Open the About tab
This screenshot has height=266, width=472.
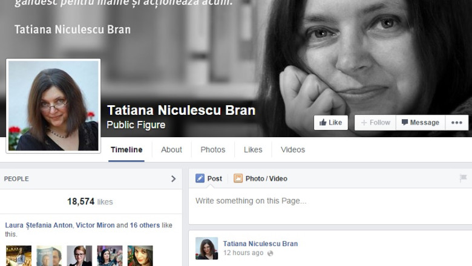[x=171, y=150]
